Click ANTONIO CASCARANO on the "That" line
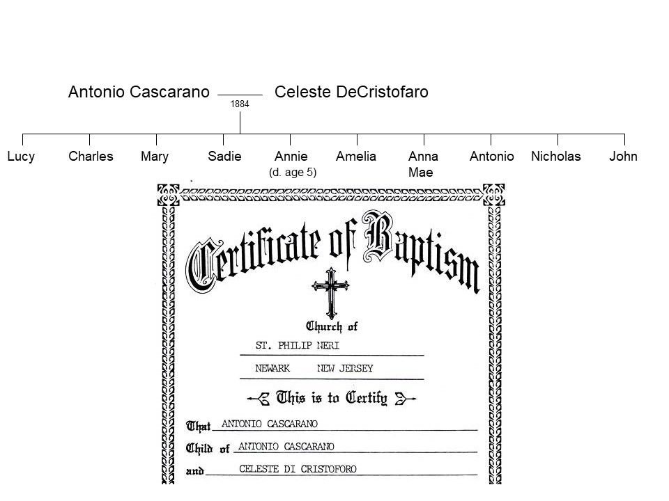 coord(269,424)
